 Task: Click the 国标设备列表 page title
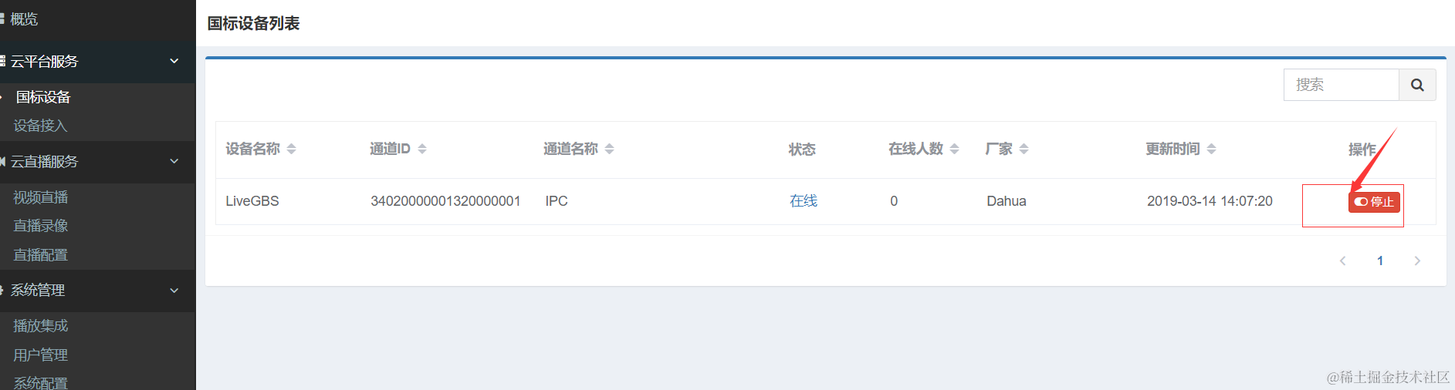click(x=254, y=23)
